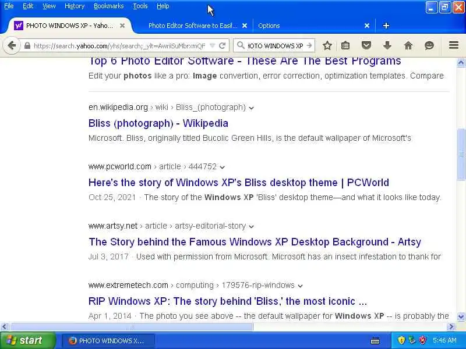The image size is (466, 349).
Task: Go back with the browser back arrow
Action: point(12,46)
